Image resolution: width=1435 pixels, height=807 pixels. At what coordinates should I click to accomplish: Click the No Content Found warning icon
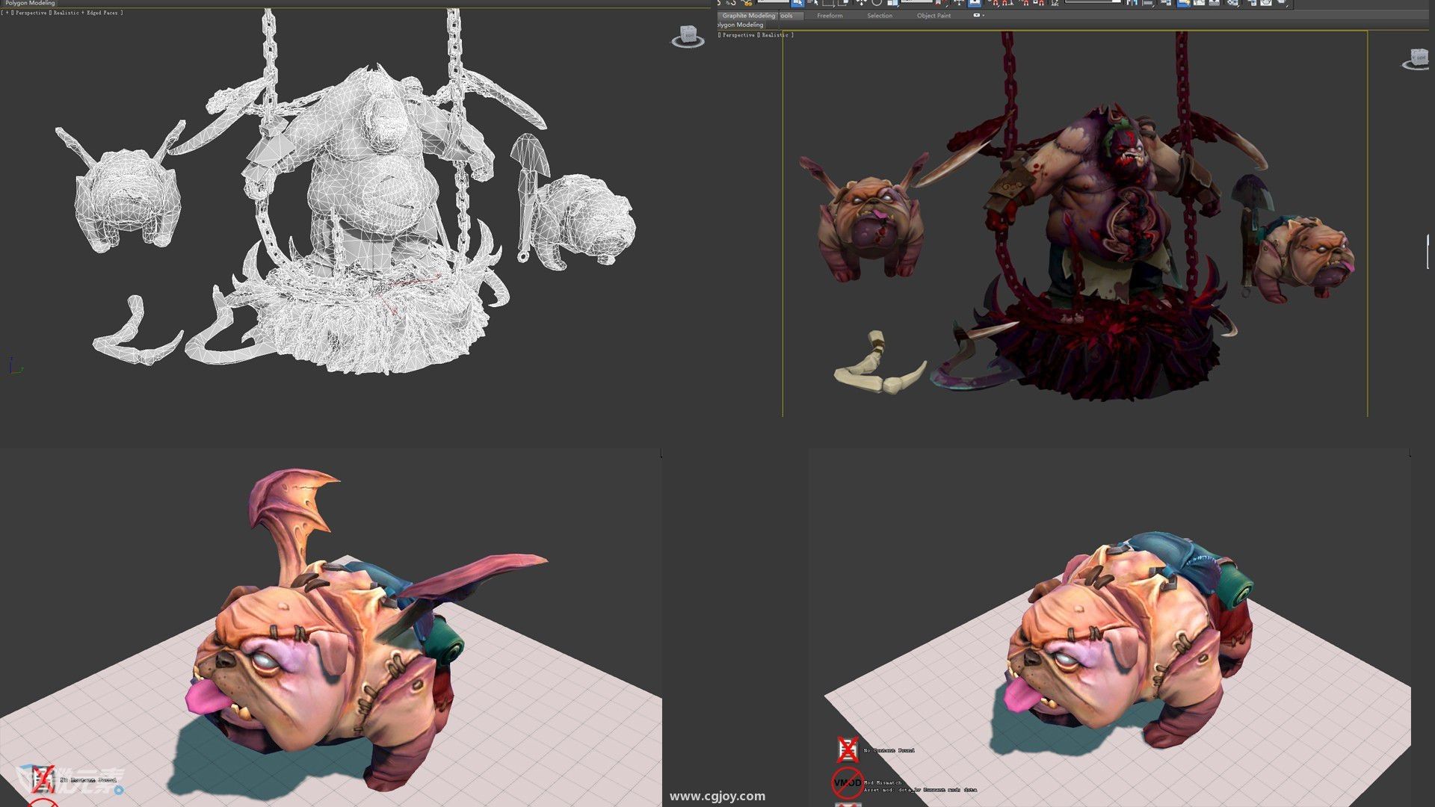[847, 749]
